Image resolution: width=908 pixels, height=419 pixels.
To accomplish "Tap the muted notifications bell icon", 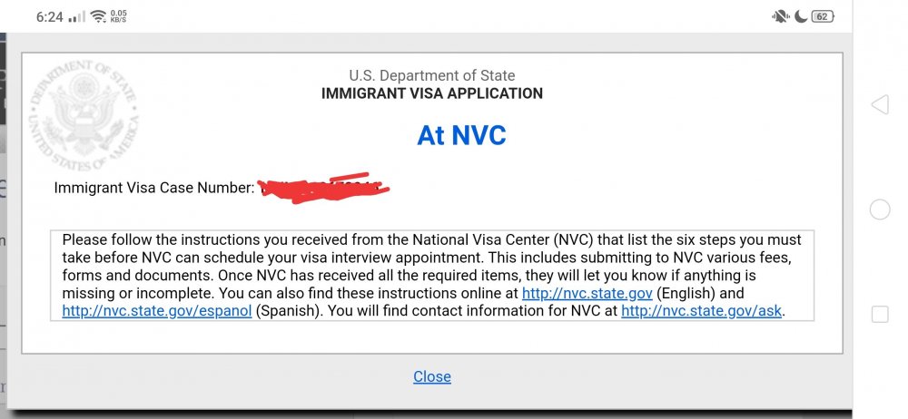I will (780, 17).
